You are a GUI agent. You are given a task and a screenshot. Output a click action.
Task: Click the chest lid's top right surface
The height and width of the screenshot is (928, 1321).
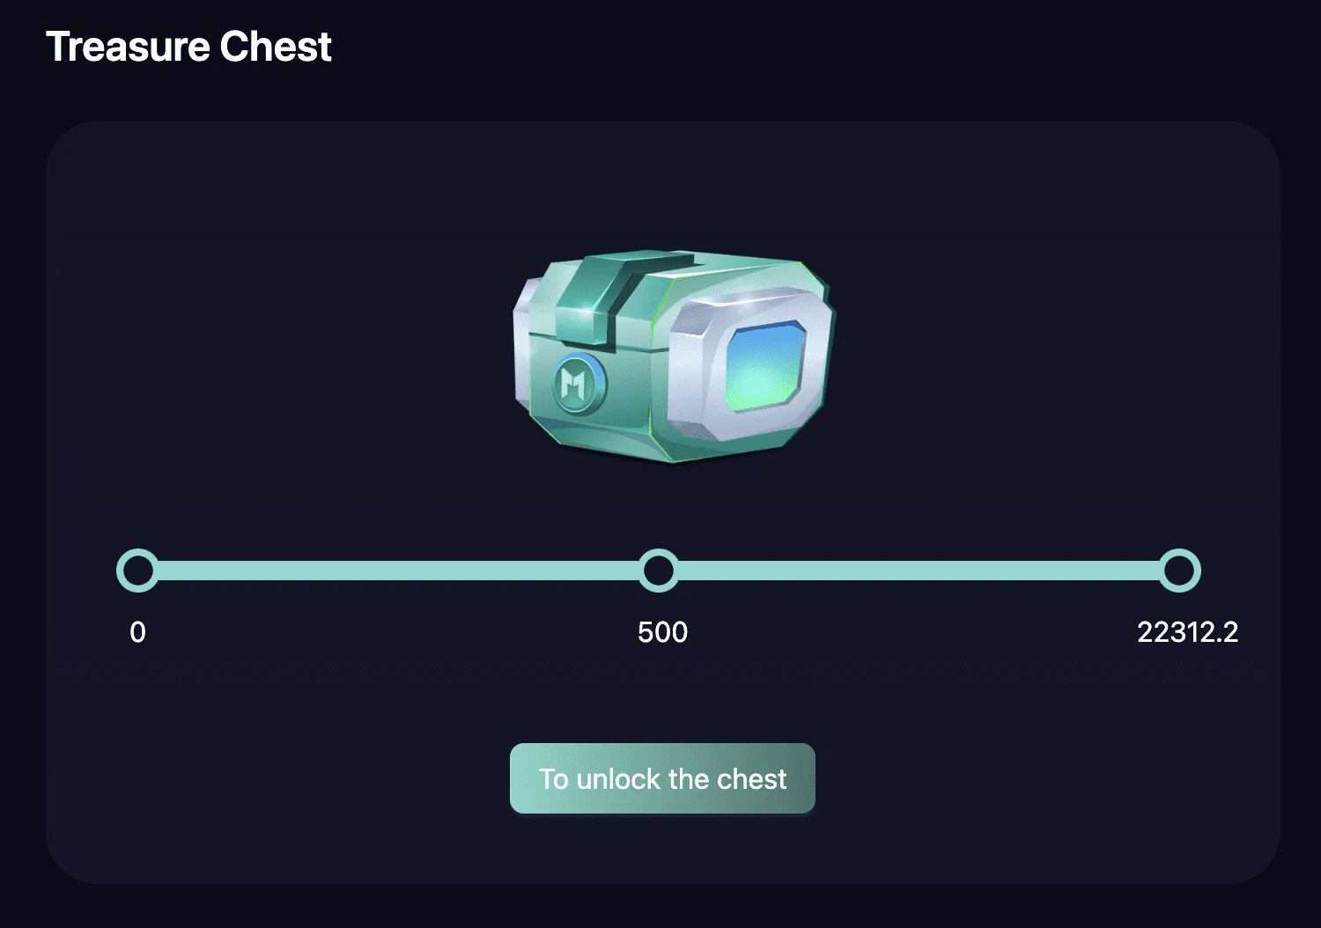(749, 275)
